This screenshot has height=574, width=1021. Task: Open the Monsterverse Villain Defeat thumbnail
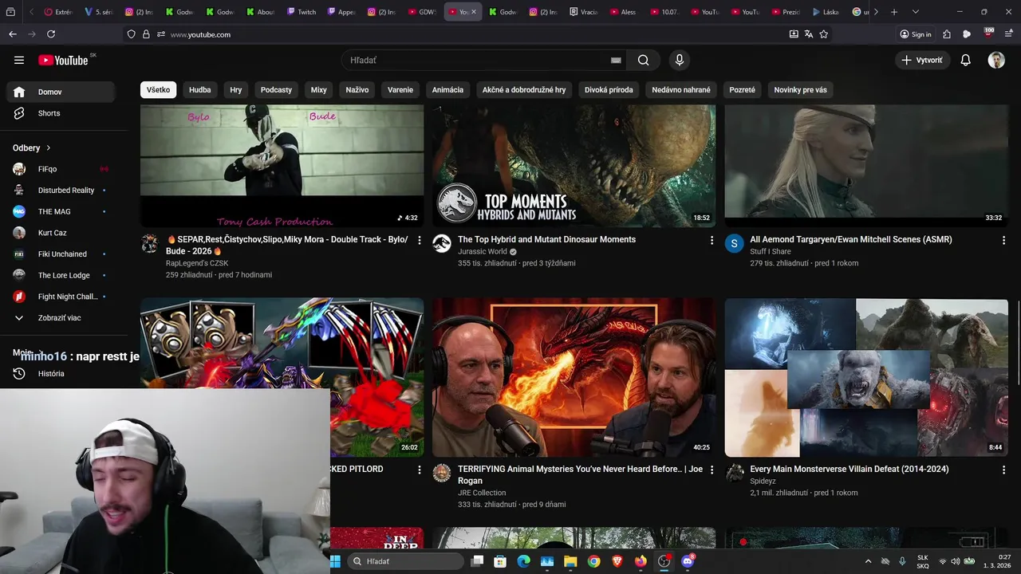click(x=866, y=377)
